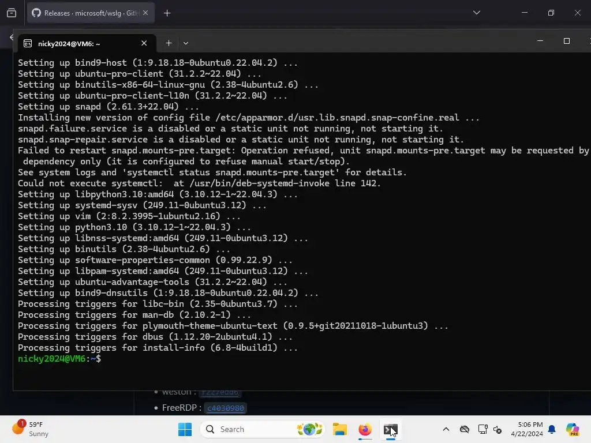Launch Copilot preview from the taskbar
Viewport: 591px width, 443px height.
[x=573, y=429]
